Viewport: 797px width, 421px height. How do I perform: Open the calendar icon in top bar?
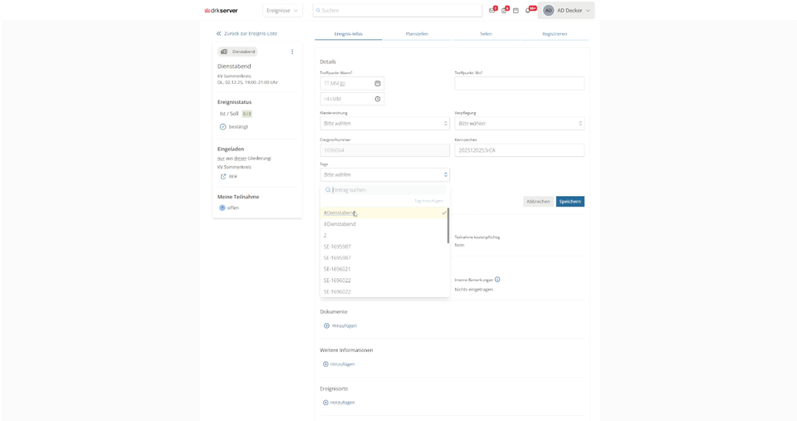point(516,11)
